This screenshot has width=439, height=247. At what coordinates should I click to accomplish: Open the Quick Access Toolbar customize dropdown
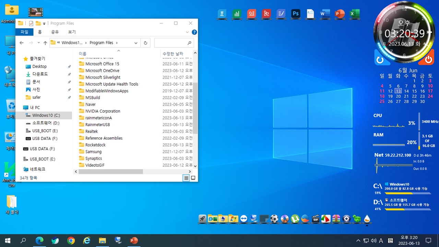(x=44, y=23)
